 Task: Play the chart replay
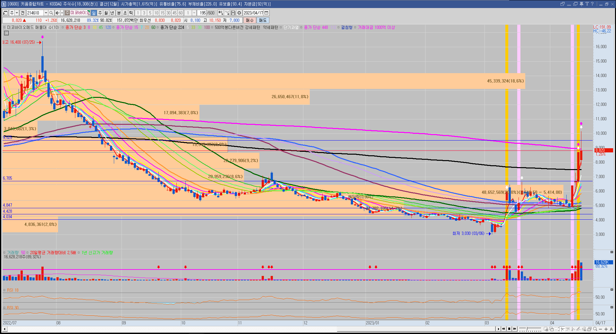(499, 329)
